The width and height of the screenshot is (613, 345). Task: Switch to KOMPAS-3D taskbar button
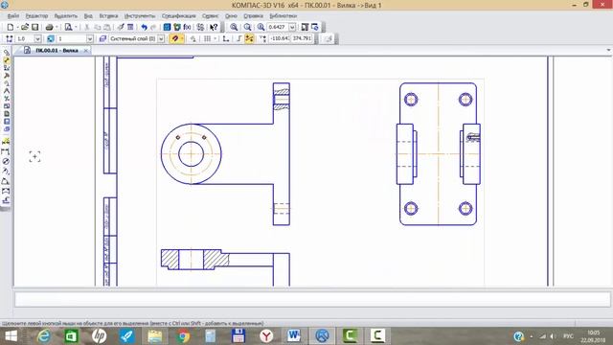[x=322, y=336]
